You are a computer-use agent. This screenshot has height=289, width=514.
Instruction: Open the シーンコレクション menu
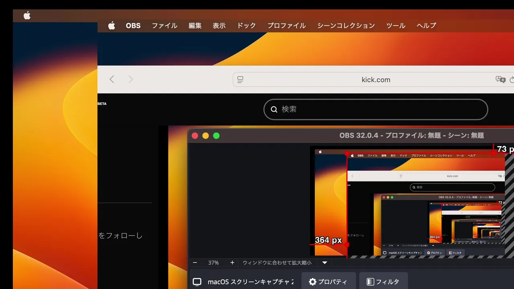pyautogui.click(x=346, y=26)
